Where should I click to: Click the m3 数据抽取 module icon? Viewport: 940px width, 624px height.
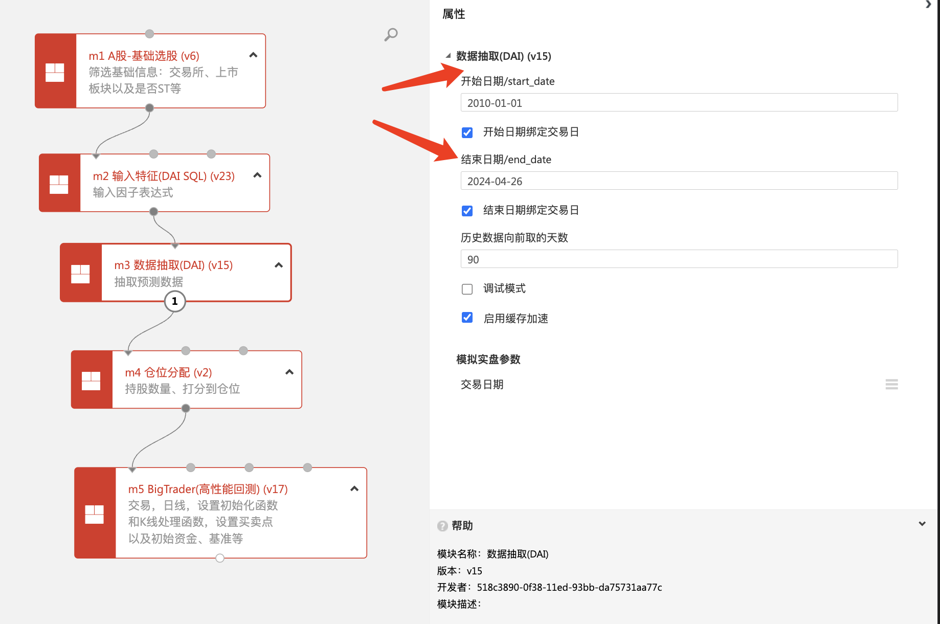[80, 274]
